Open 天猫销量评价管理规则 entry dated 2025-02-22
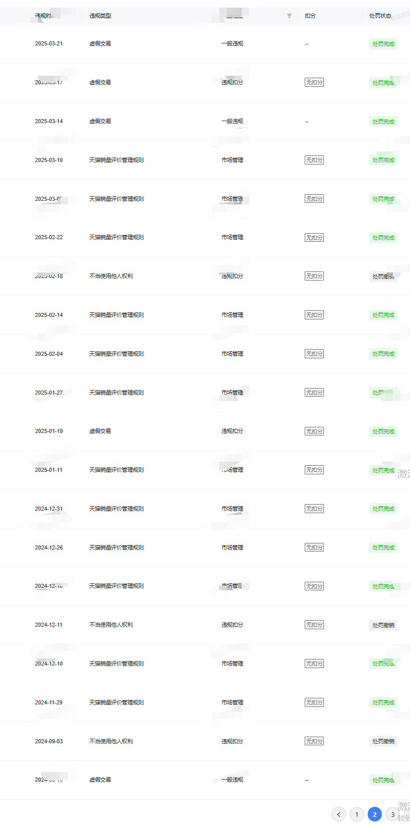This screenshot has height=827, width=410. (116, 237)
